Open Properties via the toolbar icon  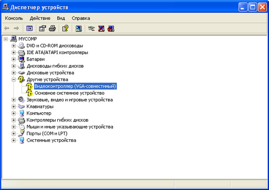point(43,28)
